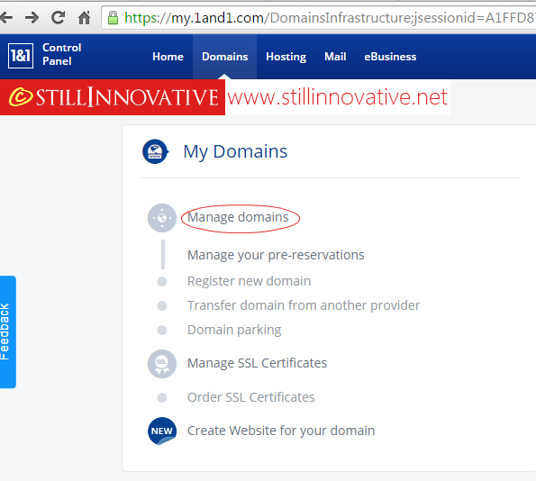Open Transfer domain from another provider

click(x=304, y=305)
